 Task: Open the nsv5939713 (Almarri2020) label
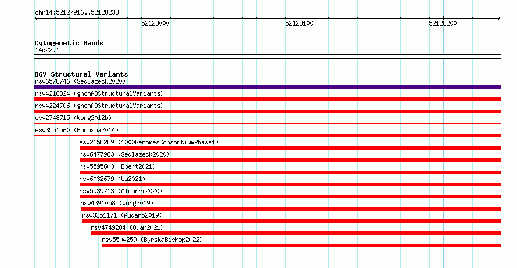(x=121, y=191)
